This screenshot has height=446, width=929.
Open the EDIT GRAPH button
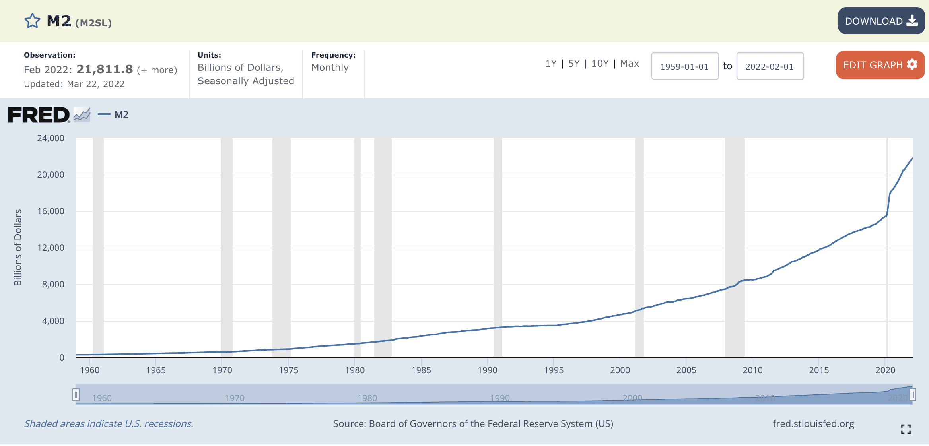(x=880, y=65)
